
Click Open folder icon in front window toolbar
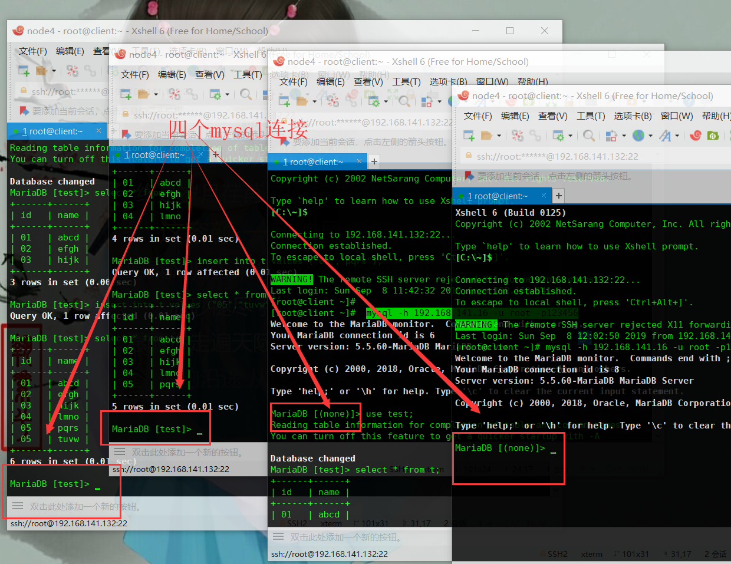(x=487, y=136)
